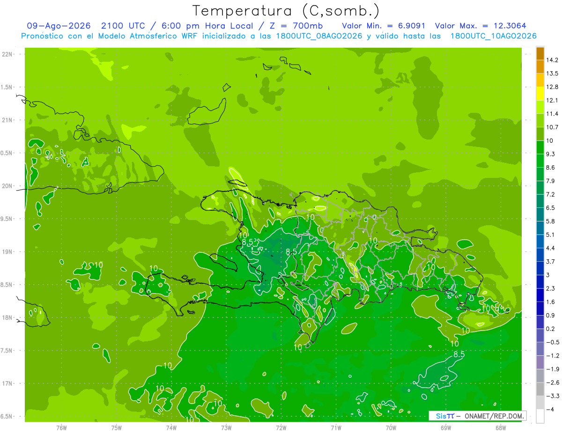Pick the orange swatch between 13.5 and 14.2
Screen dimensions: 562x434
pos(540,67)
